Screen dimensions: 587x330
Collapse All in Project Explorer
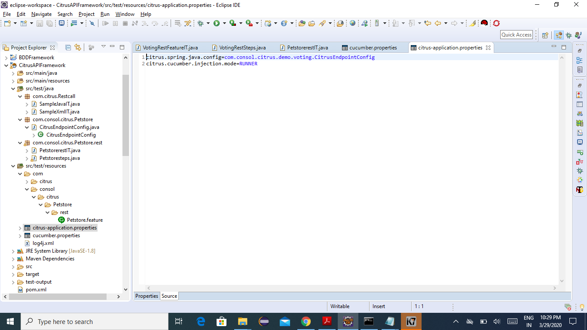[68, 47]
